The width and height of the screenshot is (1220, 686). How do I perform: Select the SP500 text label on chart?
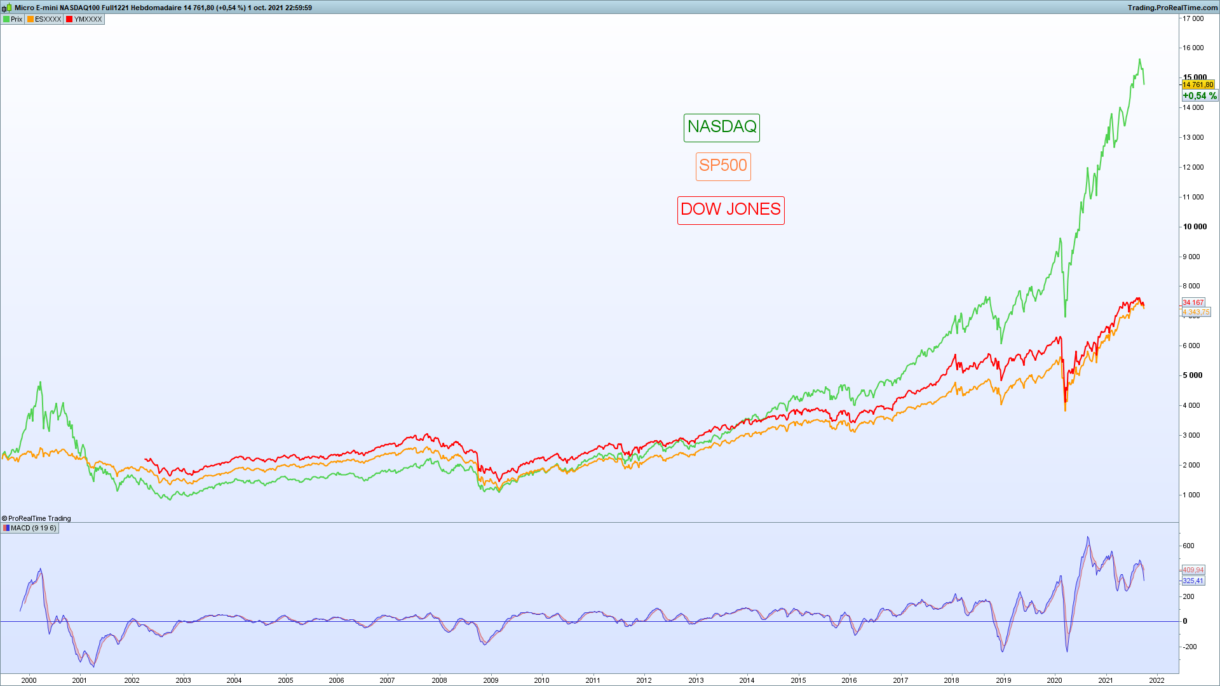point(722,166)
